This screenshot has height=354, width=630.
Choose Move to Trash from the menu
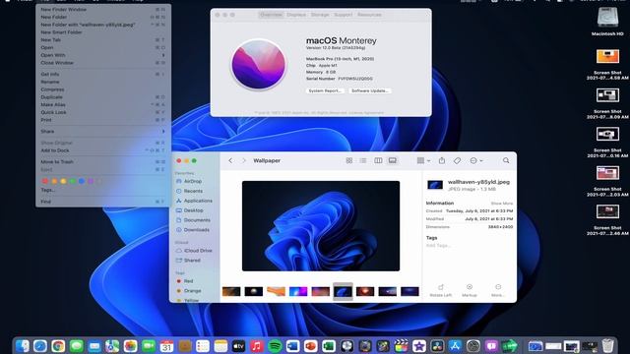(x=102, y=161)
